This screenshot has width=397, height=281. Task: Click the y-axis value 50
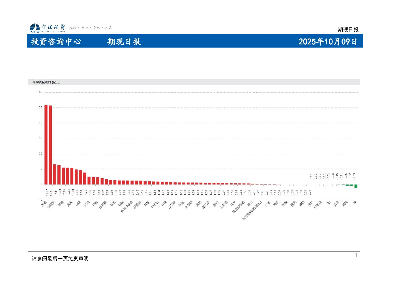pyautogui.click(x=40, y=108)
